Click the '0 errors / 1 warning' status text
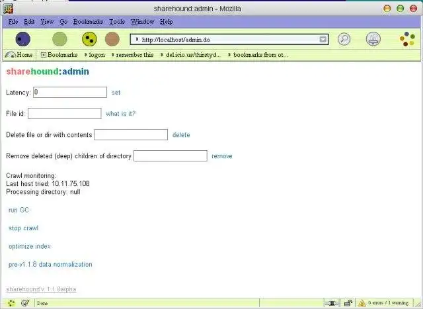Viewport: 423px width, 309px height. [388, 303]
